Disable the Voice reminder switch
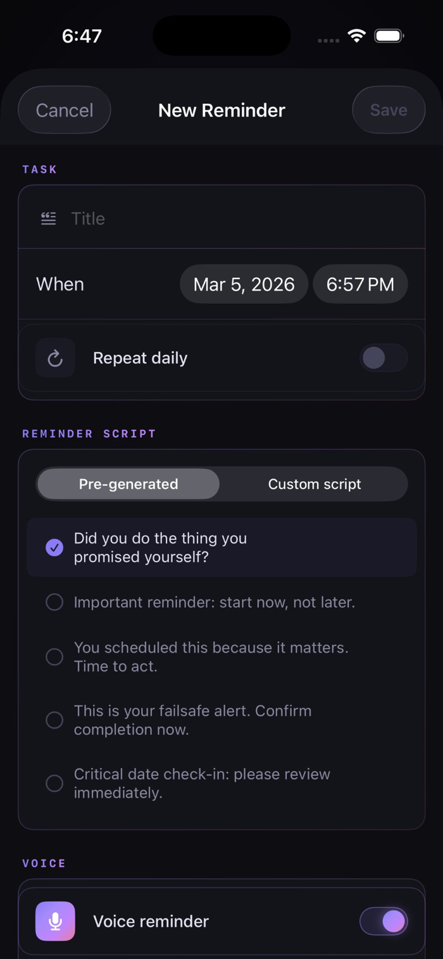Viewport: 443px width, 959px height. click(383, 921)
